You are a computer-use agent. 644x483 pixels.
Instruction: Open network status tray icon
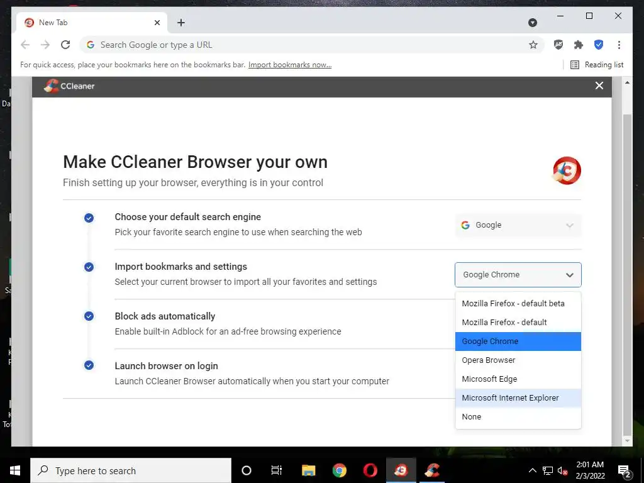[x=548, y=470]
